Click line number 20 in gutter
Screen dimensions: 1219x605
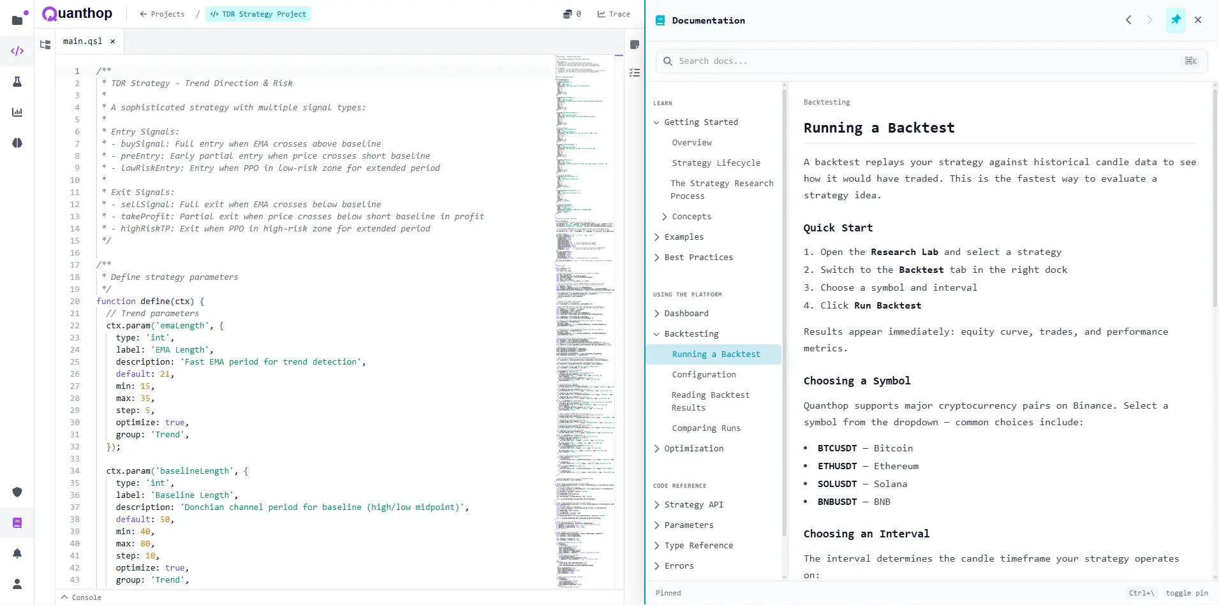click(75, 302)
